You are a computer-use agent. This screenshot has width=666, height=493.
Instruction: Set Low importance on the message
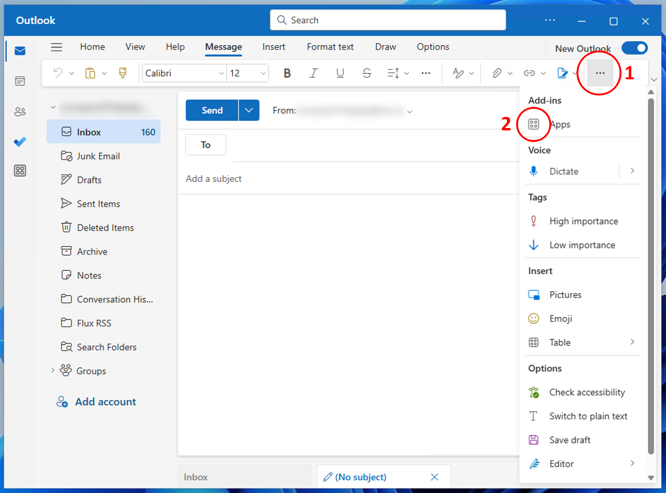pos(582,245)
